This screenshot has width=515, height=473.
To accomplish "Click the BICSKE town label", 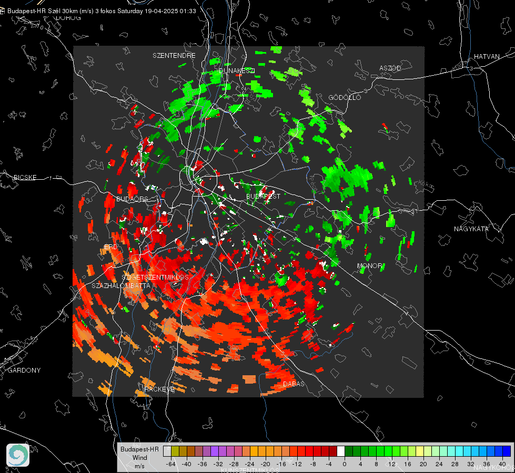I will [x=25, y=177].
